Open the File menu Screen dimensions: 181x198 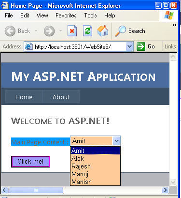tap(9, 15)
